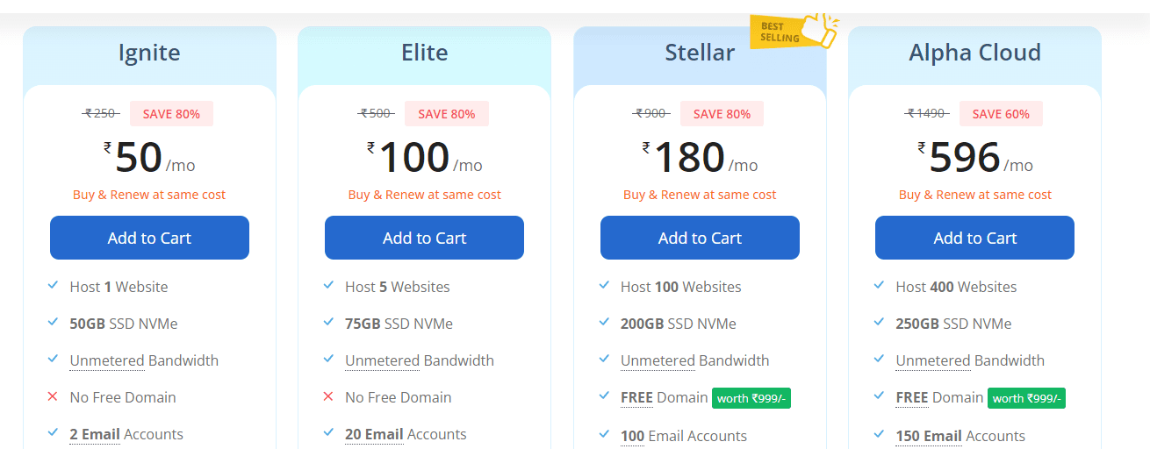Click Unmetered Bandwidth in the Alpha Cloud plan
Image resolution: width=1150 pixels, height=449 pixels.
click(x=970, y=360)
